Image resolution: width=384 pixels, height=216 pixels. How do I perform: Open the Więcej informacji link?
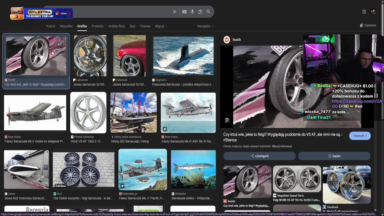pyautogui.click(x=282, y=146)
